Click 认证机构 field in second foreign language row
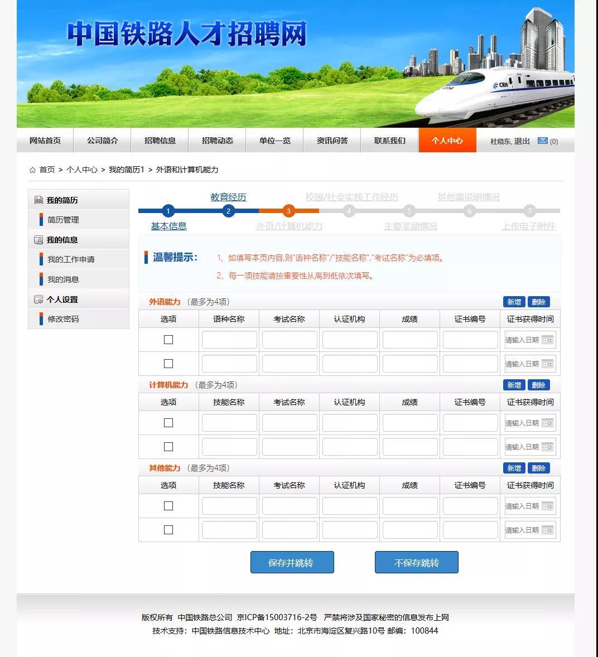The height and width of the screenshot is (657, 598). point(350,364)
